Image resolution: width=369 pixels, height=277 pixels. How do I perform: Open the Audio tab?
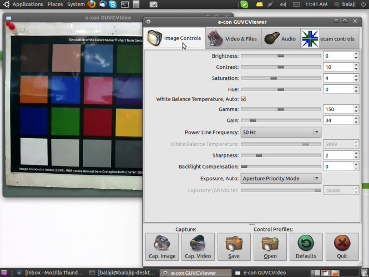pos(281,39)
